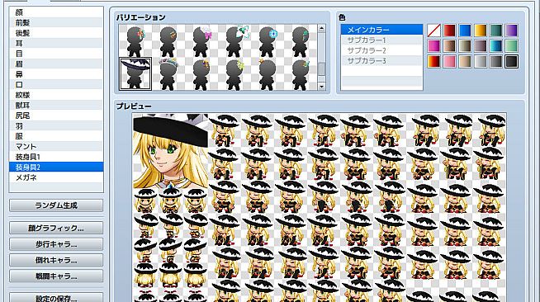Select the purple color swatch
540x302 pixels.
tap(511, 31)
